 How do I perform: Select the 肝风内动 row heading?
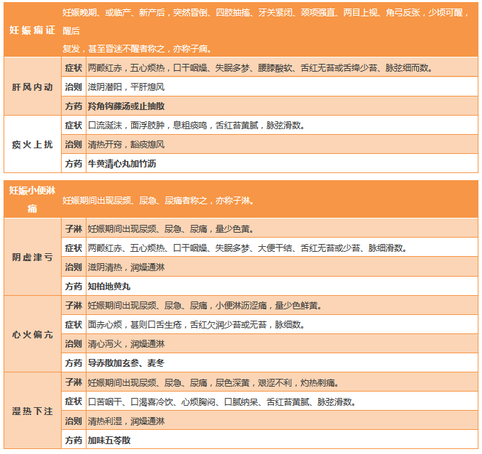click(33, 87)
